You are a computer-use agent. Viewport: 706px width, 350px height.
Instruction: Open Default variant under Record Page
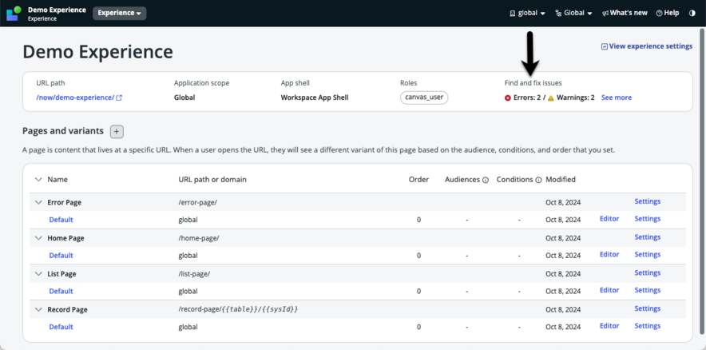61,327
